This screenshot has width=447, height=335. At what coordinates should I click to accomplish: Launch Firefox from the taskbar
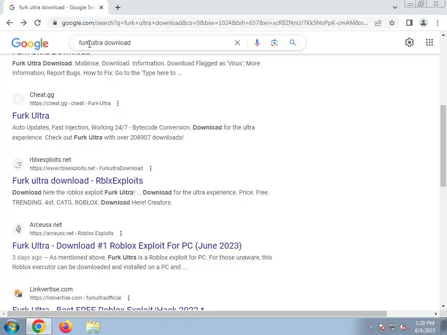pyautogui.click(x=65, y=326)
